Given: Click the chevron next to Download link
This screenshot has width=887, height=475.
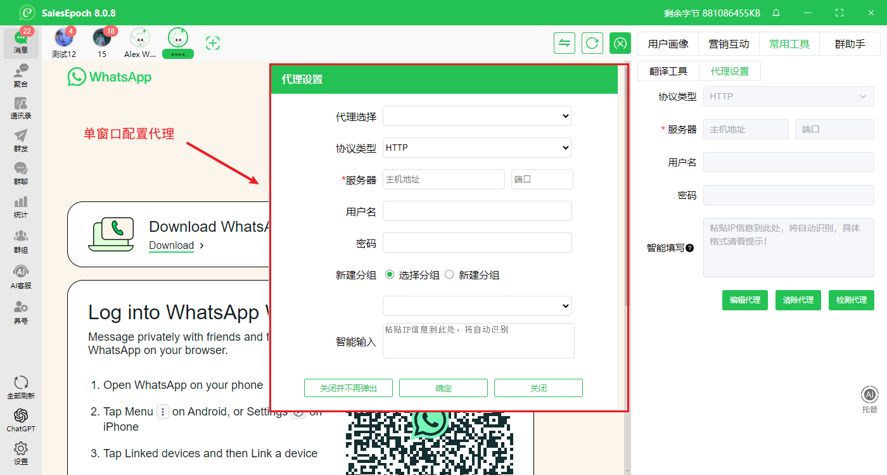Looking at the screenshot, I should (x=201, y=246).
